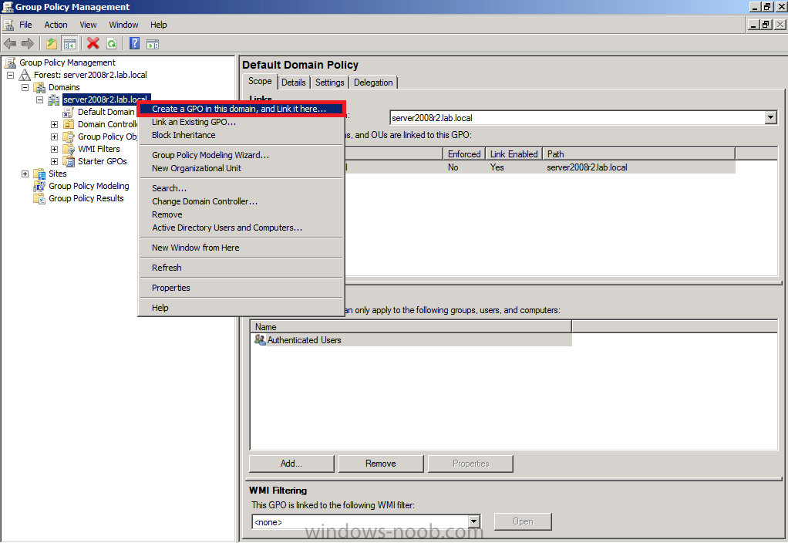788x543 pixels.
Task: Choose Change Domain Controller menu entry
Action: [x=241, y=201]
